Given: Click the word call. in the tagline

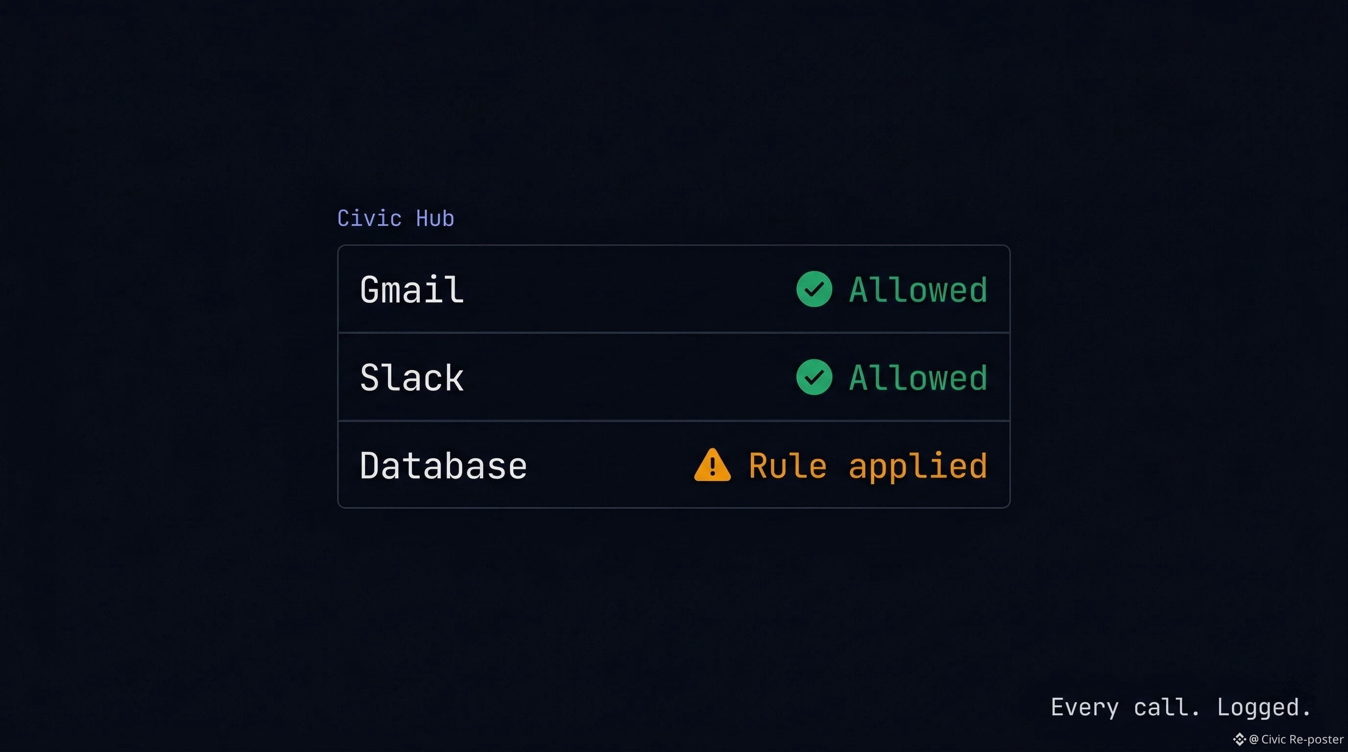Looking at the screenshot, I should [1166, 707].
